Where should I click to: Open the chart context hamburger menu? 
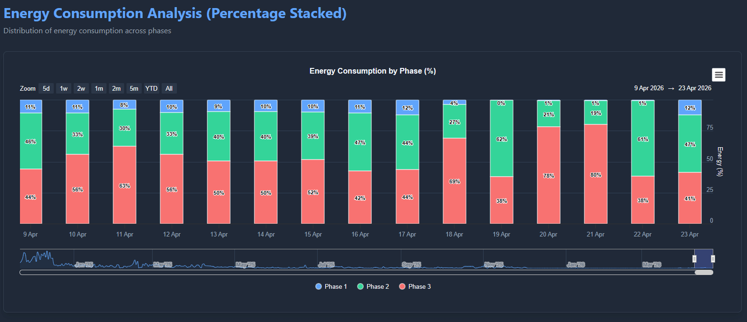tap(718, 75)
